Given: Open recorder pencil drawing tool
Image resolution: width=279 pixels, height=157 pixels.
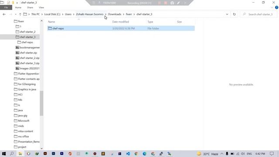Looking at the screenshot, I should pos(178,3).
